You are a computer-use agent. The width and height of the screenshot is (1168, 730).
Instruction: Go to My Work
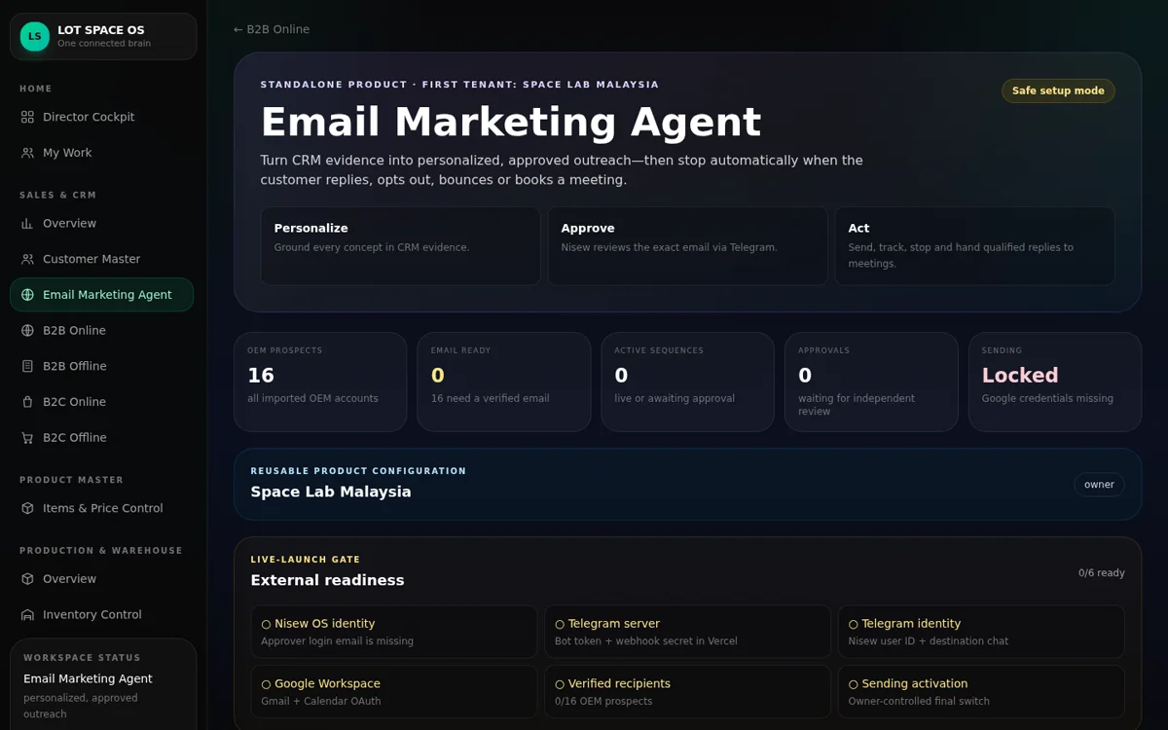point(102,153)
